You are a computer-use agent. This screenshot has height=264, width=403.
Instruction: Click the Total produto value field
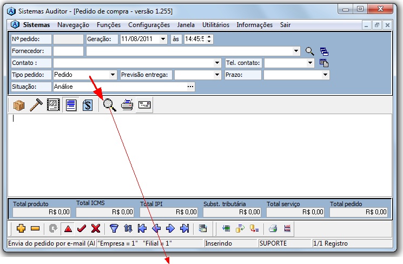point(41,212)
